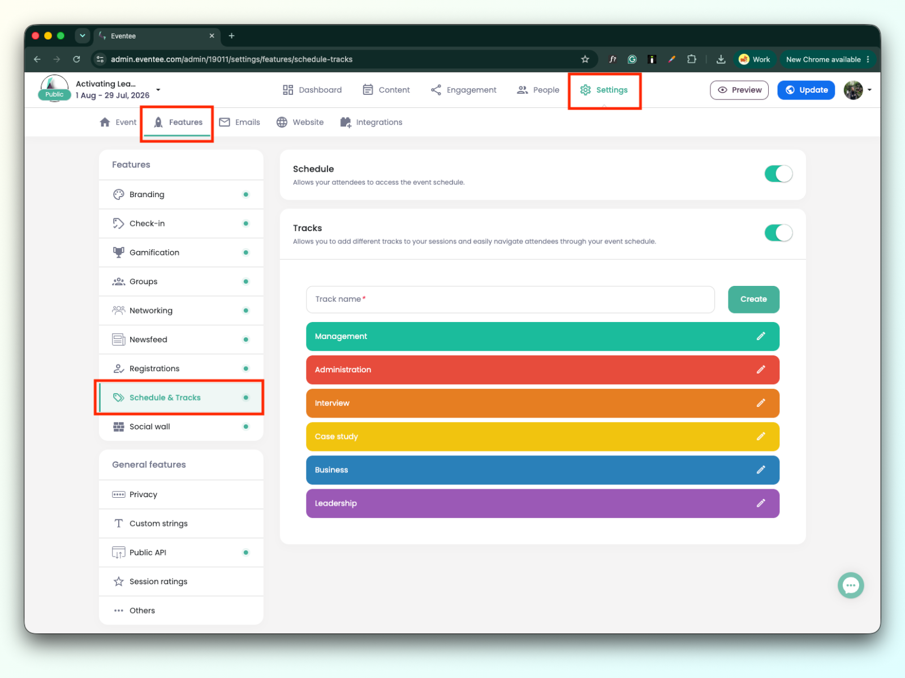Click the Gamification trophy icon
Image resolution: width=905 pixels, height=678 pixels.
118,253
